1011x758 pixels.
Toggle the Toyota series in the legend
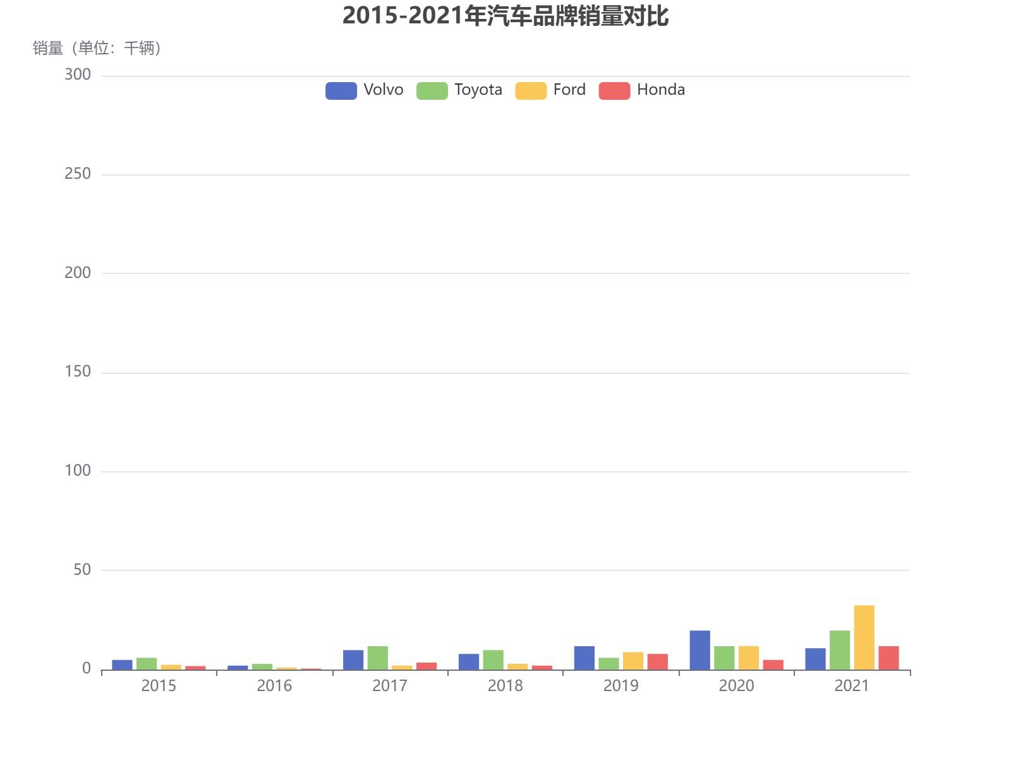tap(478, 90)
